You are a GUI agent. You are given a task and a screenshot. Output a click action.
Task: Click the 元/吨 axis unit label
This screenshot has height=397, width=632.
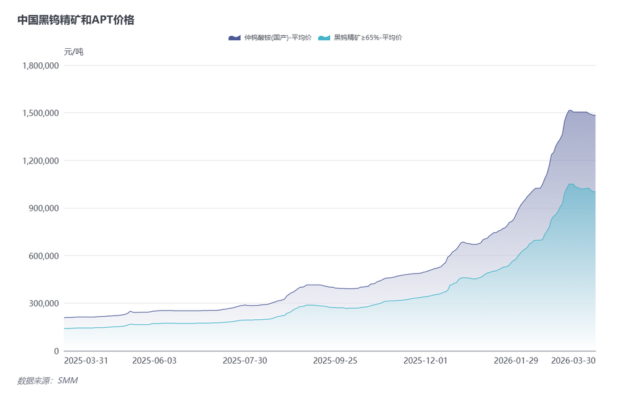pyautogui.click(x=73, y=52)
